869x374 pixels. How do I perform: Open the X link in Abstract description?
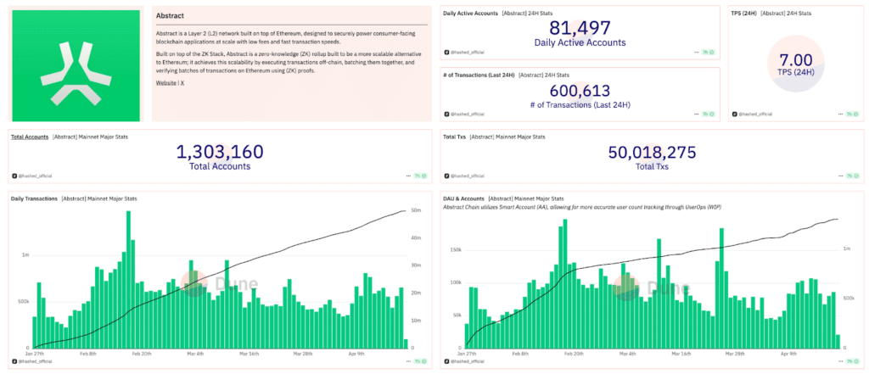(x=182, y=82)
